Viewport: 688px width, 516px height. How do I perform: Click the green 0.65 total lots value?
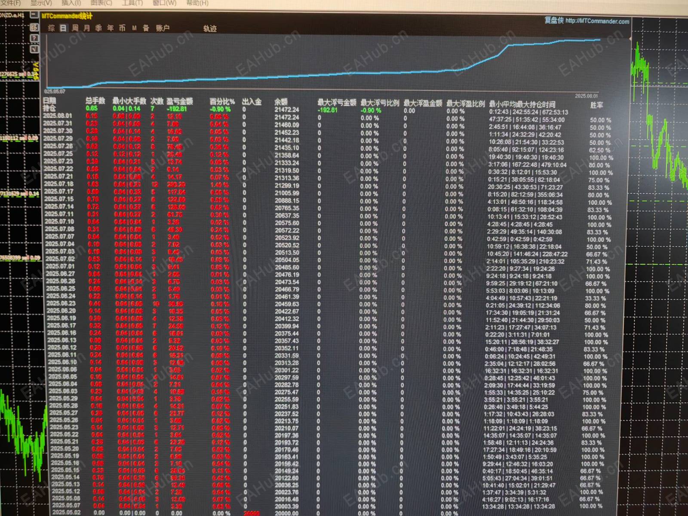(x=92, y=108)
